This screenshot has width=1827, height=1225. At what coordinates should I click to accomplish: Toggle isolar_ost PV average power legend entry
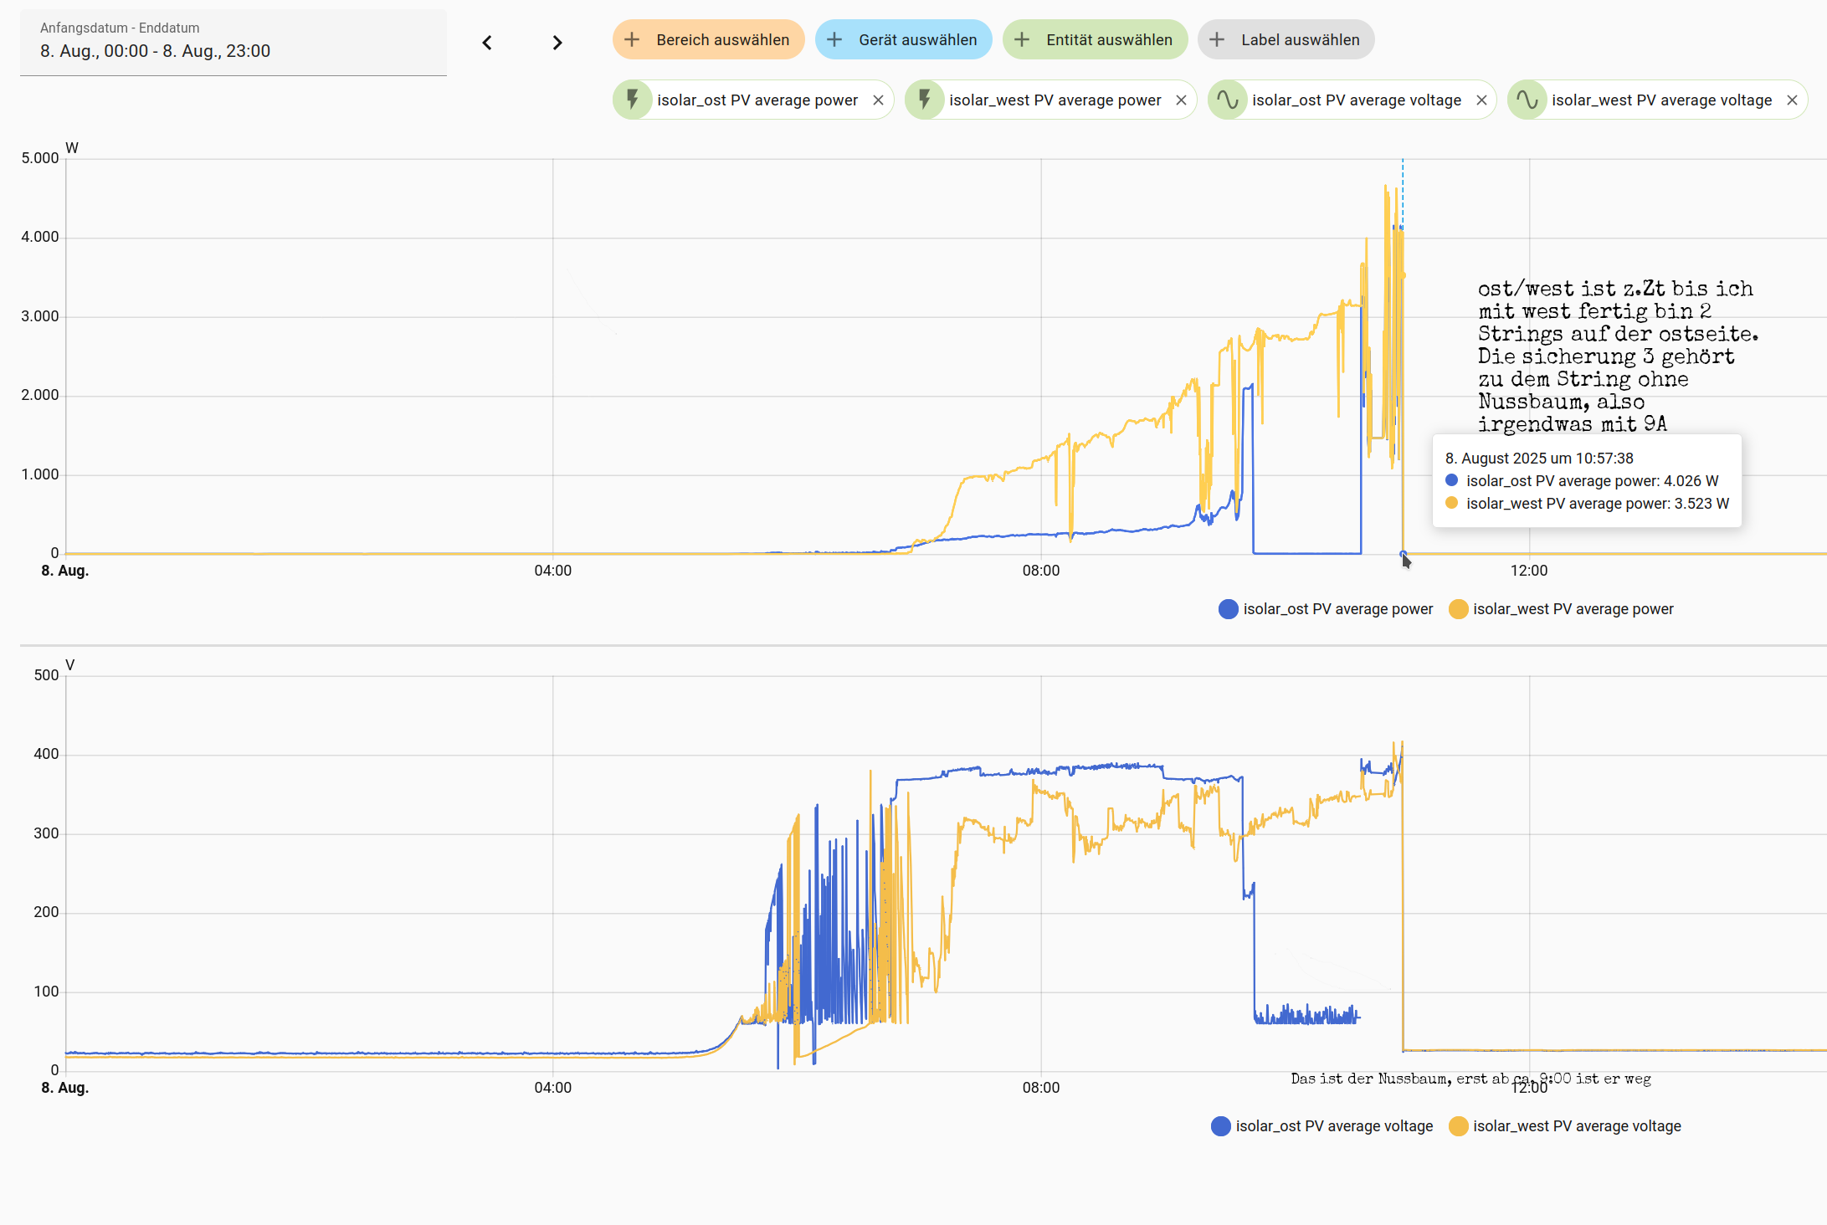pyautogui.click(x=1337, y=609)
